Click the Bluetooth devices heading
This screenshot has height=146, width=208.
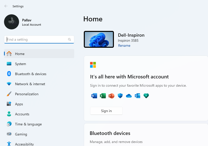[x=110, y=133]
